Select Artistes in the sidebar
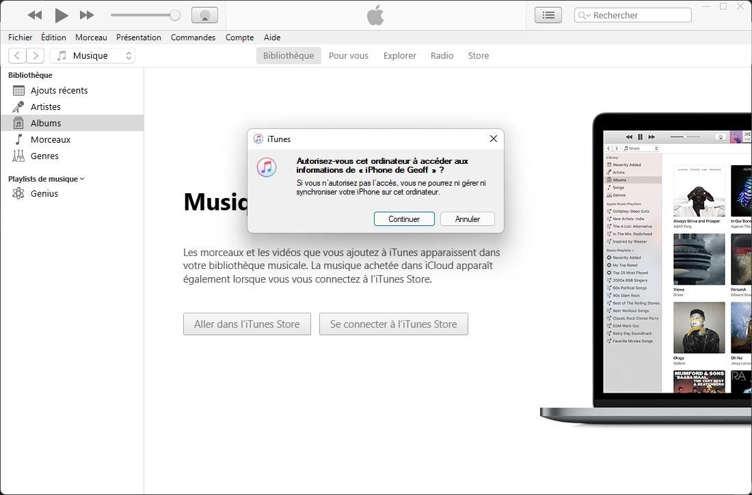The height and width of the screenshot is (495, 752). pyautogui.click(x=72, y=107)
